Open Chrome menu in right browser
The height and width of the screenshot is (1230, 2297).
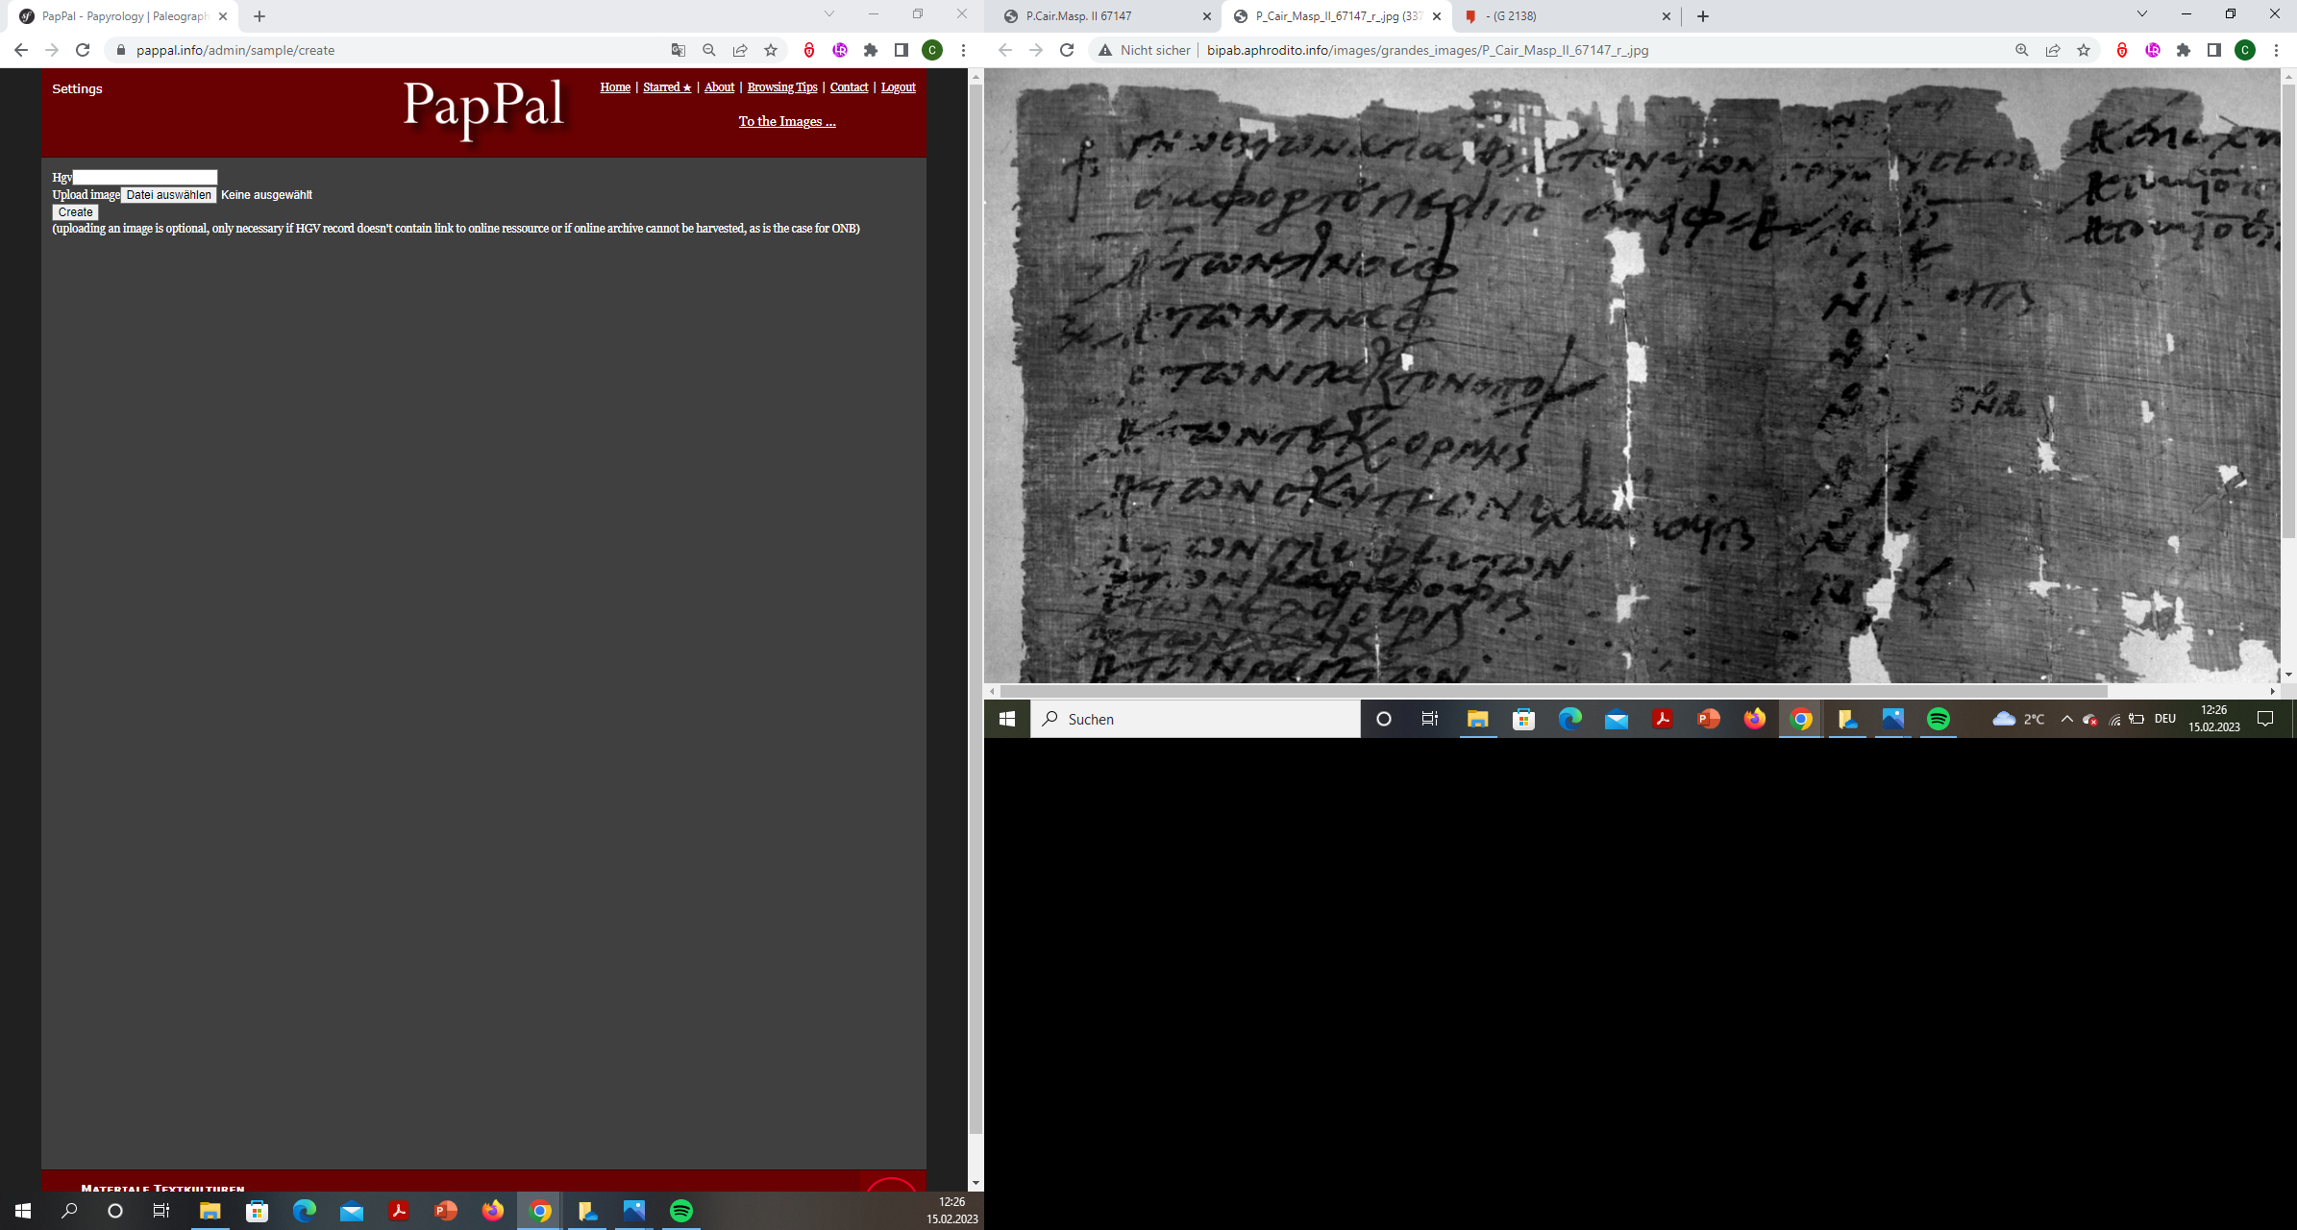pos(2276,50)
